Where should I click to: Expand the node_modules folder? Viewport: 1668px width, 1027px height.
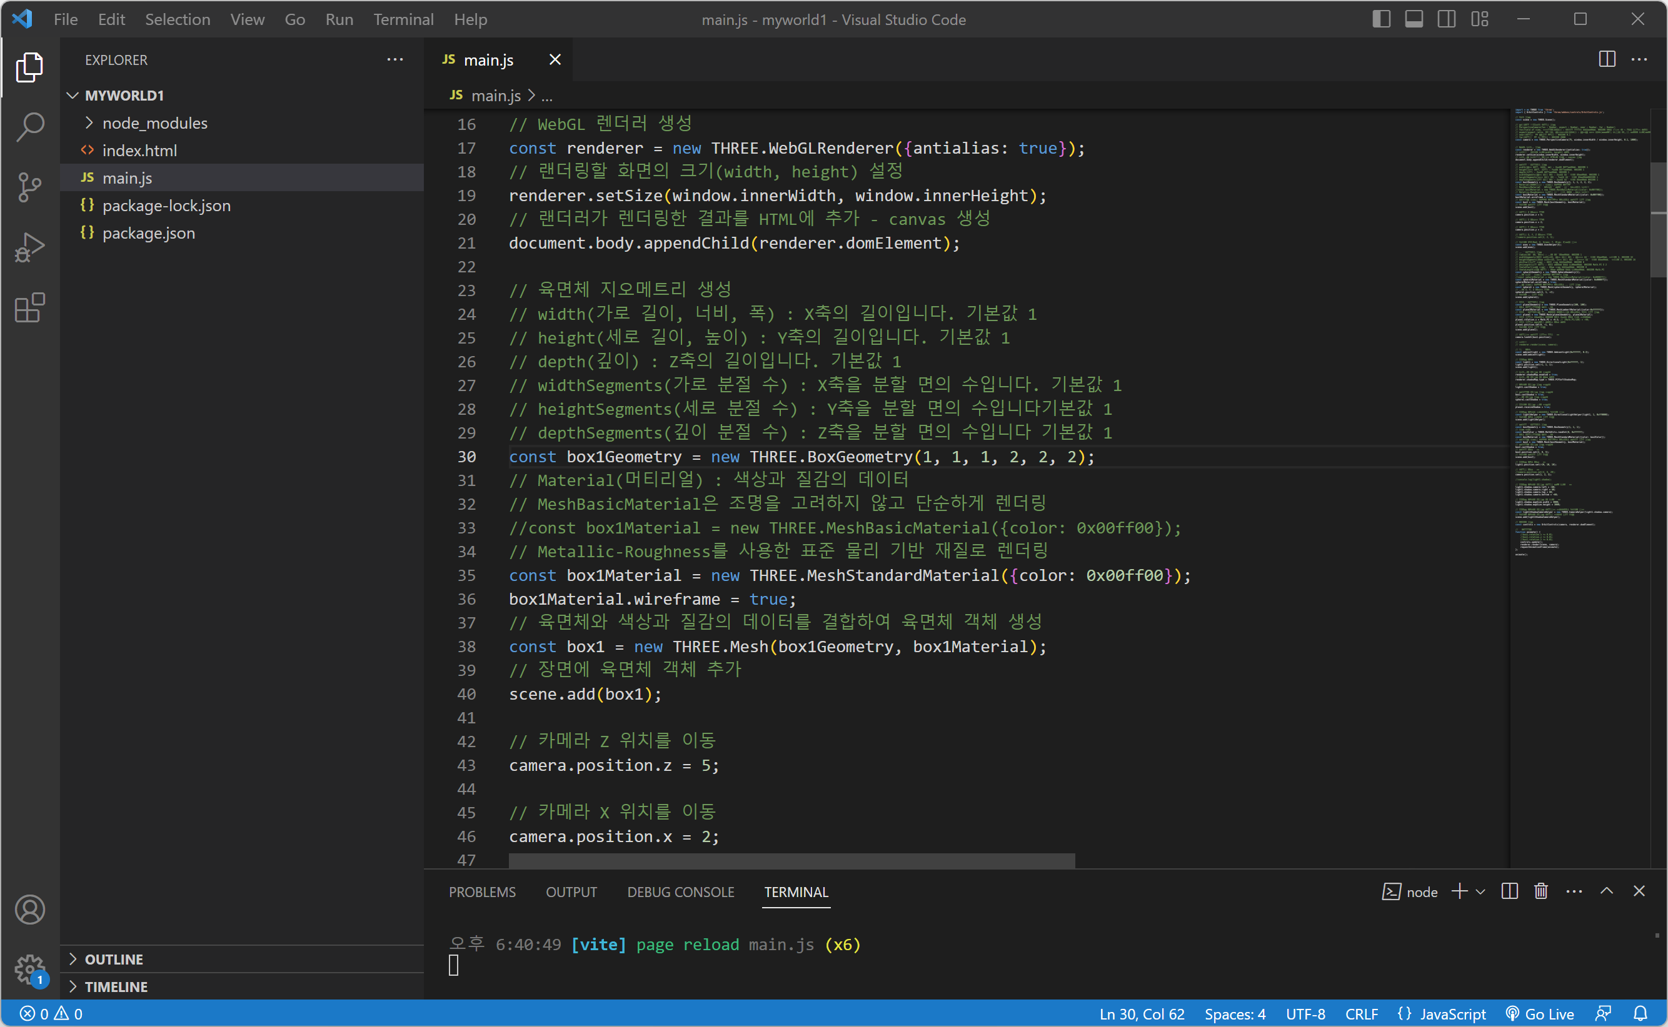pyautogui.click(x=154, y=123)
